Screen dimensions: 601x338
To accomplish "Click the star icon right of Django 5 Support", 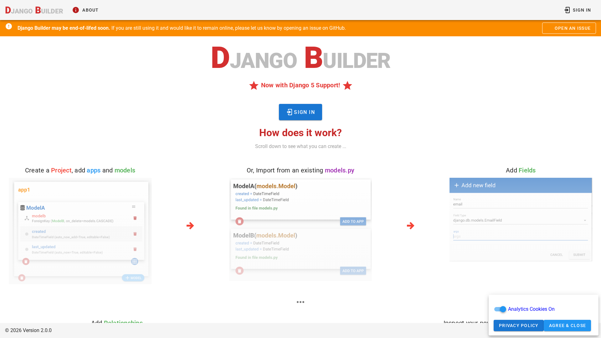I will [x=347, y=85].
